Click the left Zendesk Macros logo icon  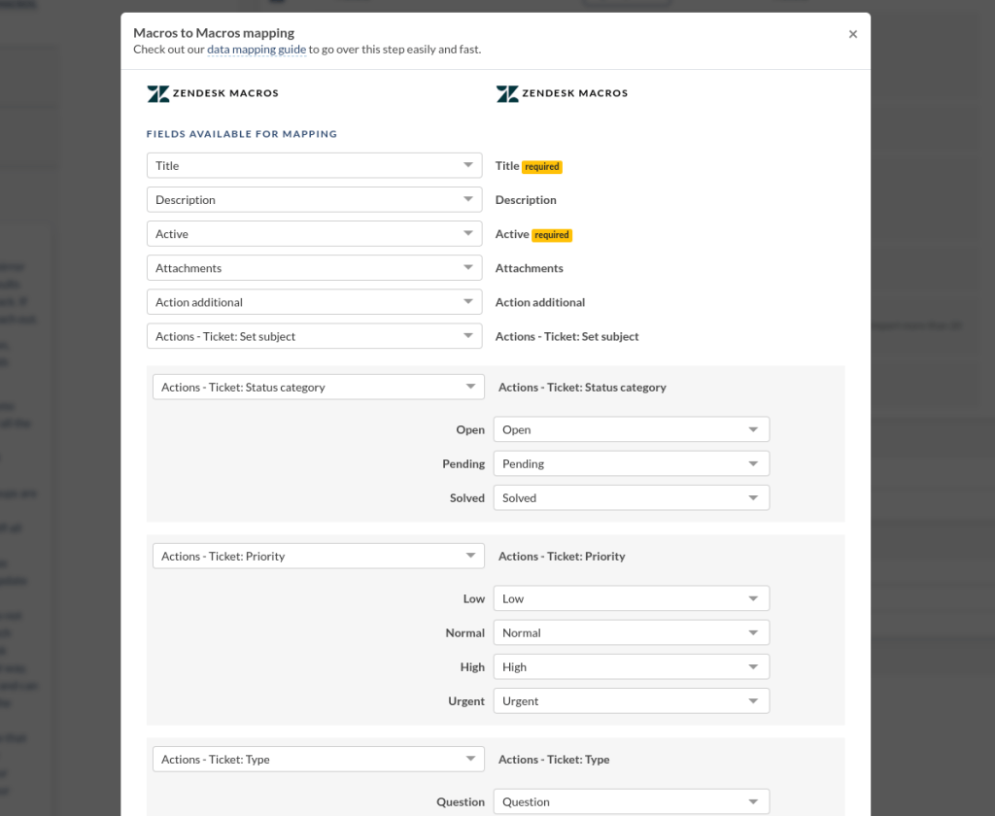(157, 93)
